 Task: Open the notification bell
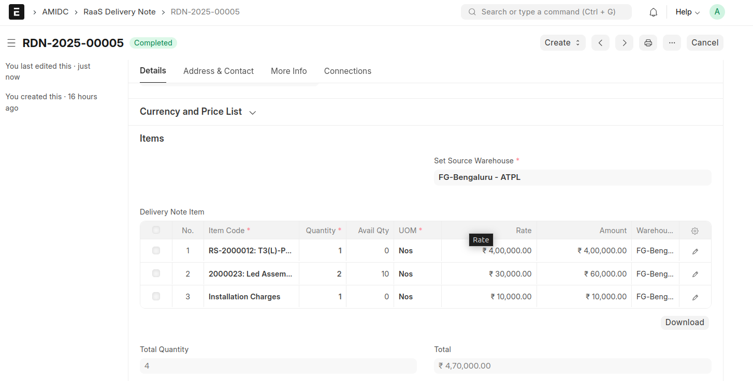coord(653,11)
